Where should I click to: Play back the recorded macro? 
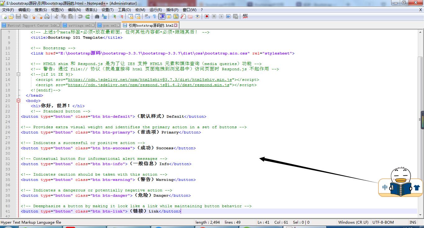(221, 16)
